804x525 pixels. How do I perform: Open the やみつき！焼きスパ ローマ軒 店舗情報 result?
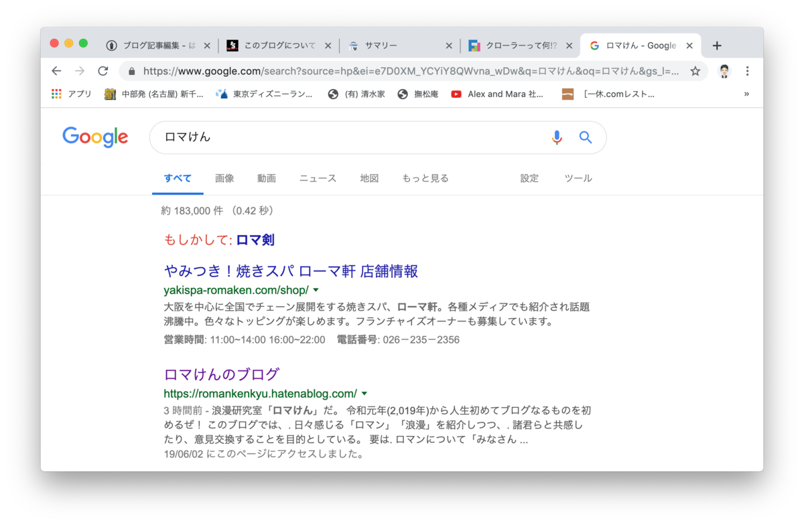coord(291,271)
